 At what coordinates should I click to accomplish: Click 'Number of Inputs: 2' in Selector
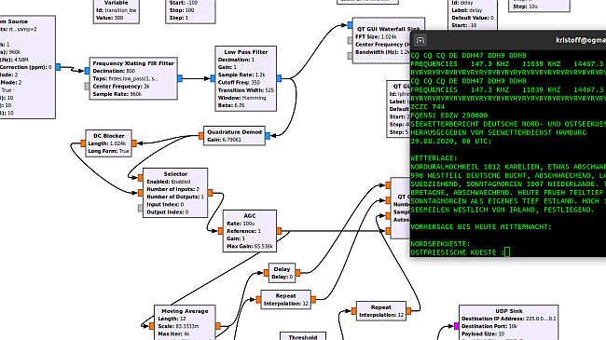click(172, 189)
